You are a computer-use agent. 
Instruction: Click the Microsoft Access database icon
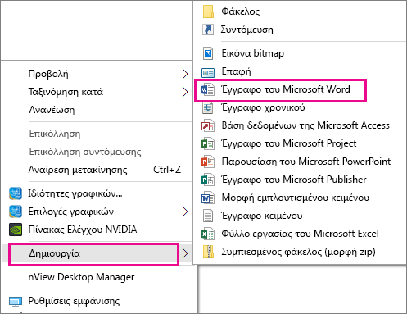208,125
